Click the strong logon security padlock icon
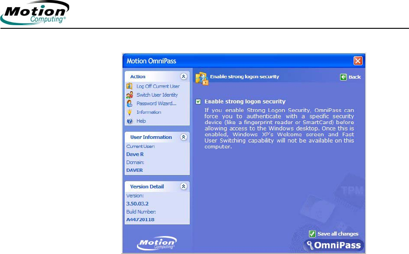409x254 pixels. pyautogui.click(x=202, y=79)
